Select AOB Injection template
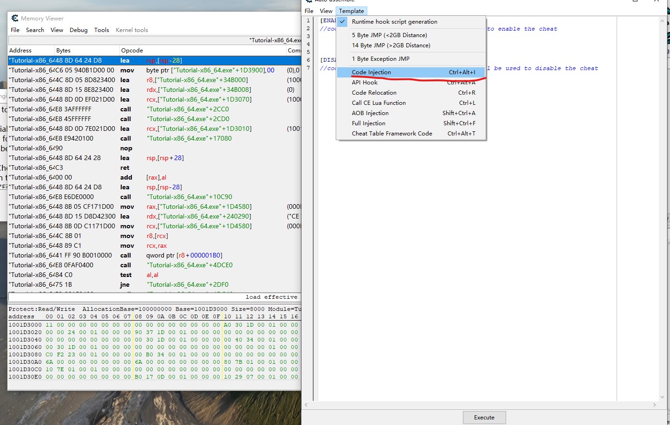 point(411,113)
